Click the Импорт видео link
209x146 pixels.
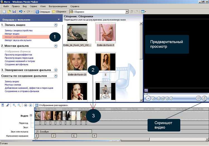(12, 34)
